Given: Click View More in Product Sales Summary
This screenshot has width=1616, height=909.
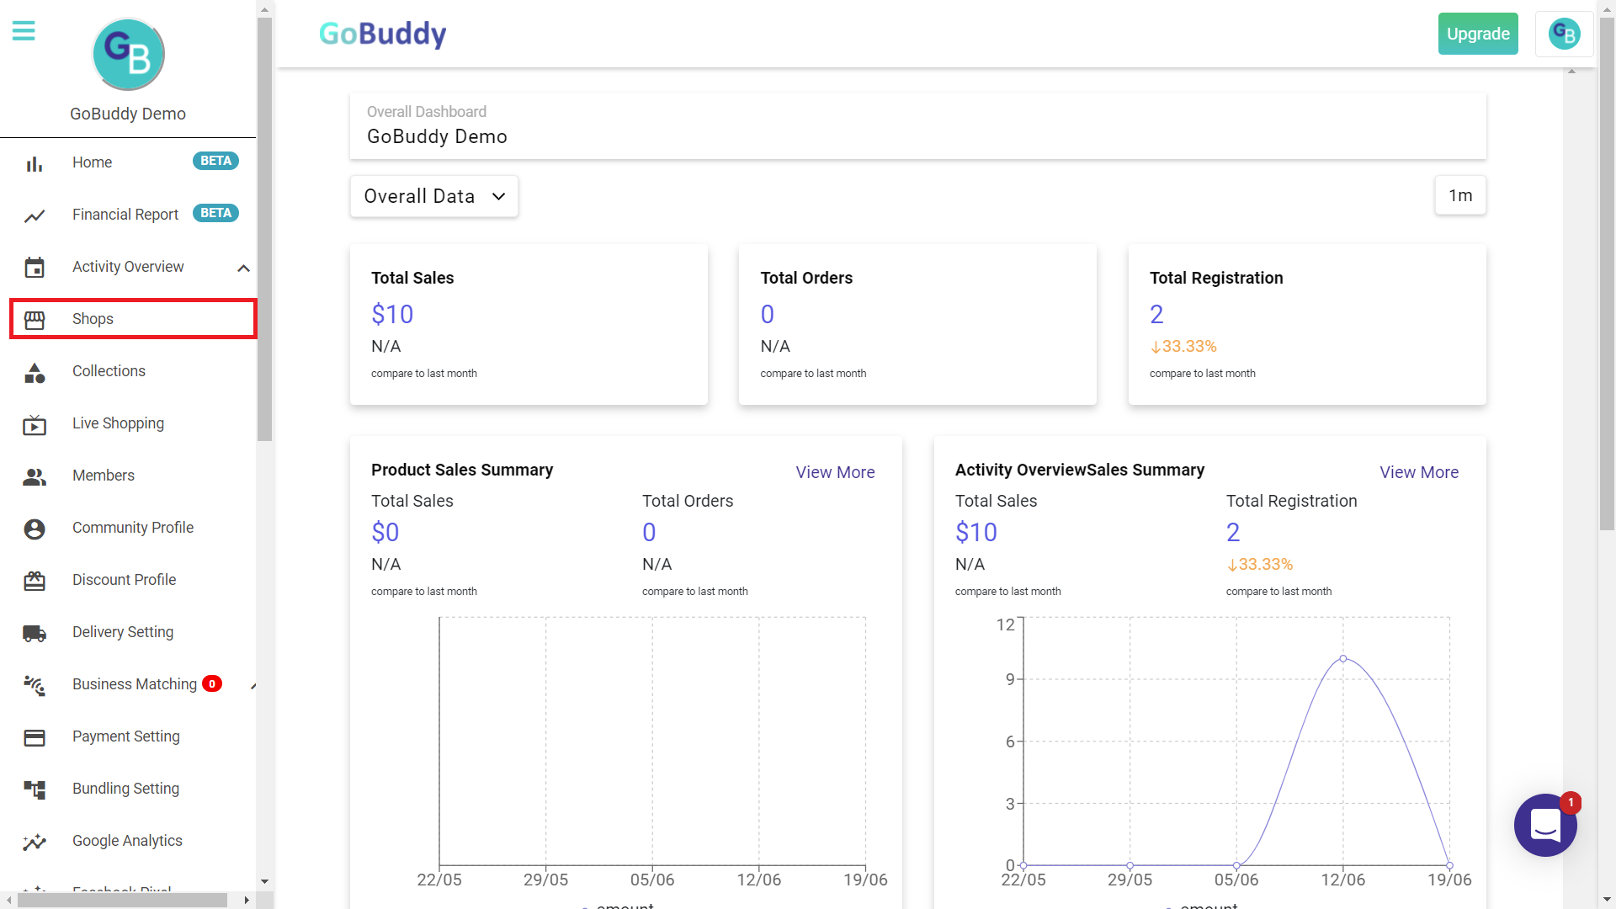Looking at the screenshot, I should point(835,472).
